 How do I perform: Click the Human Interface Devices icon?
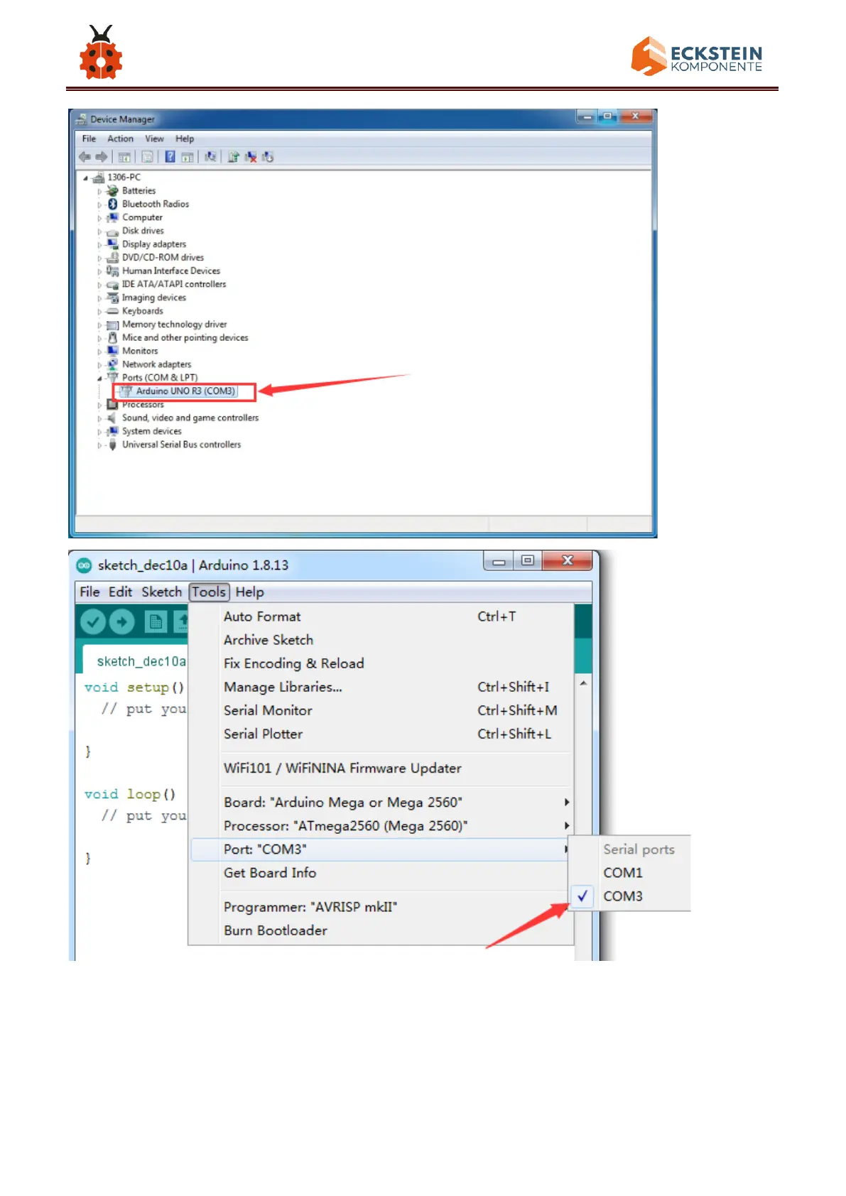(112, 271)
